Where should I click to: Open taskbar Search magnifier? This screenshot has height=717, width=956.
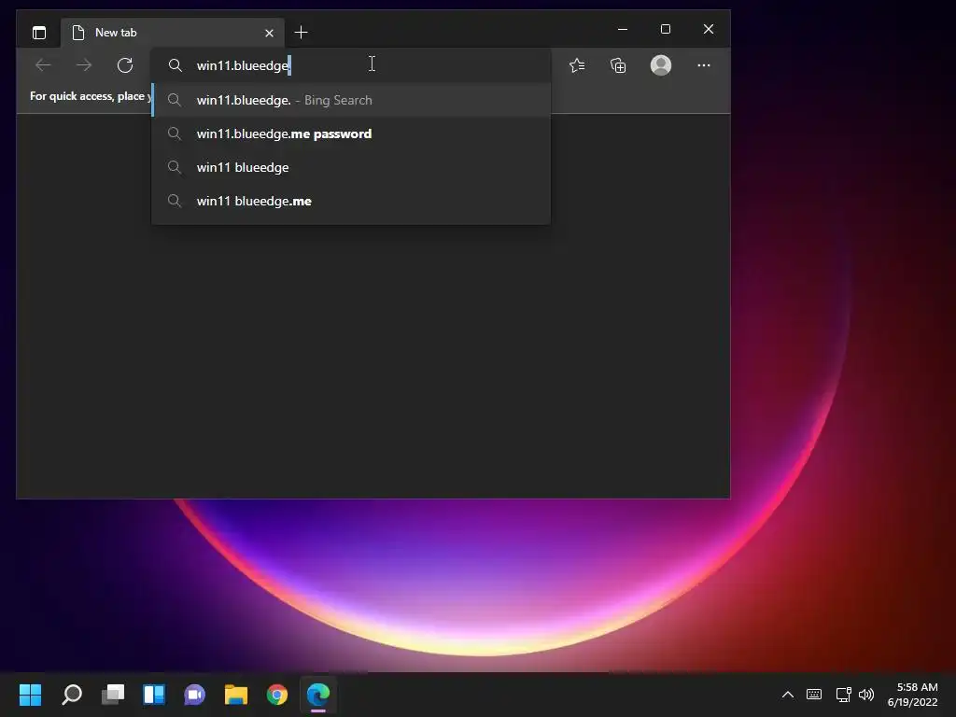coord(72,695)
